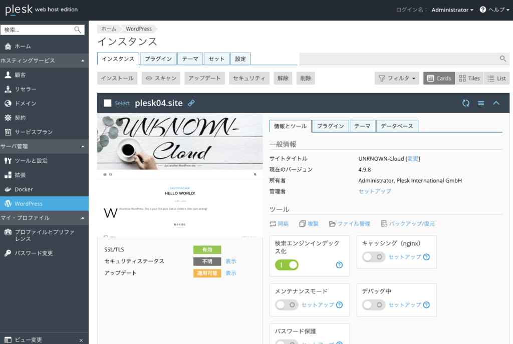Refresh the plesk04.site instance card
513x344 pixels.
(x=465, y=103)
